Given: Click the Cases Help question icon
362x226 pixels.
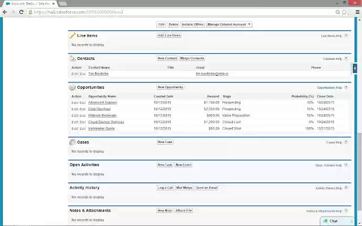Looking at the screenshot, I should [346, 142].
